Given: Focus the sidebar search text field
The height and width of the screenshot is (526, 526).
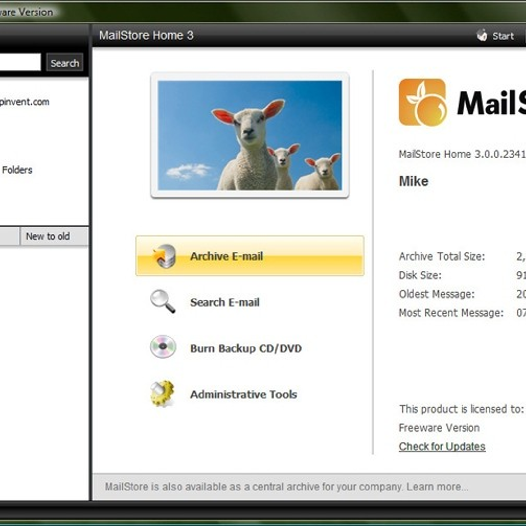Looking at the screenshot, I should 20,62.
